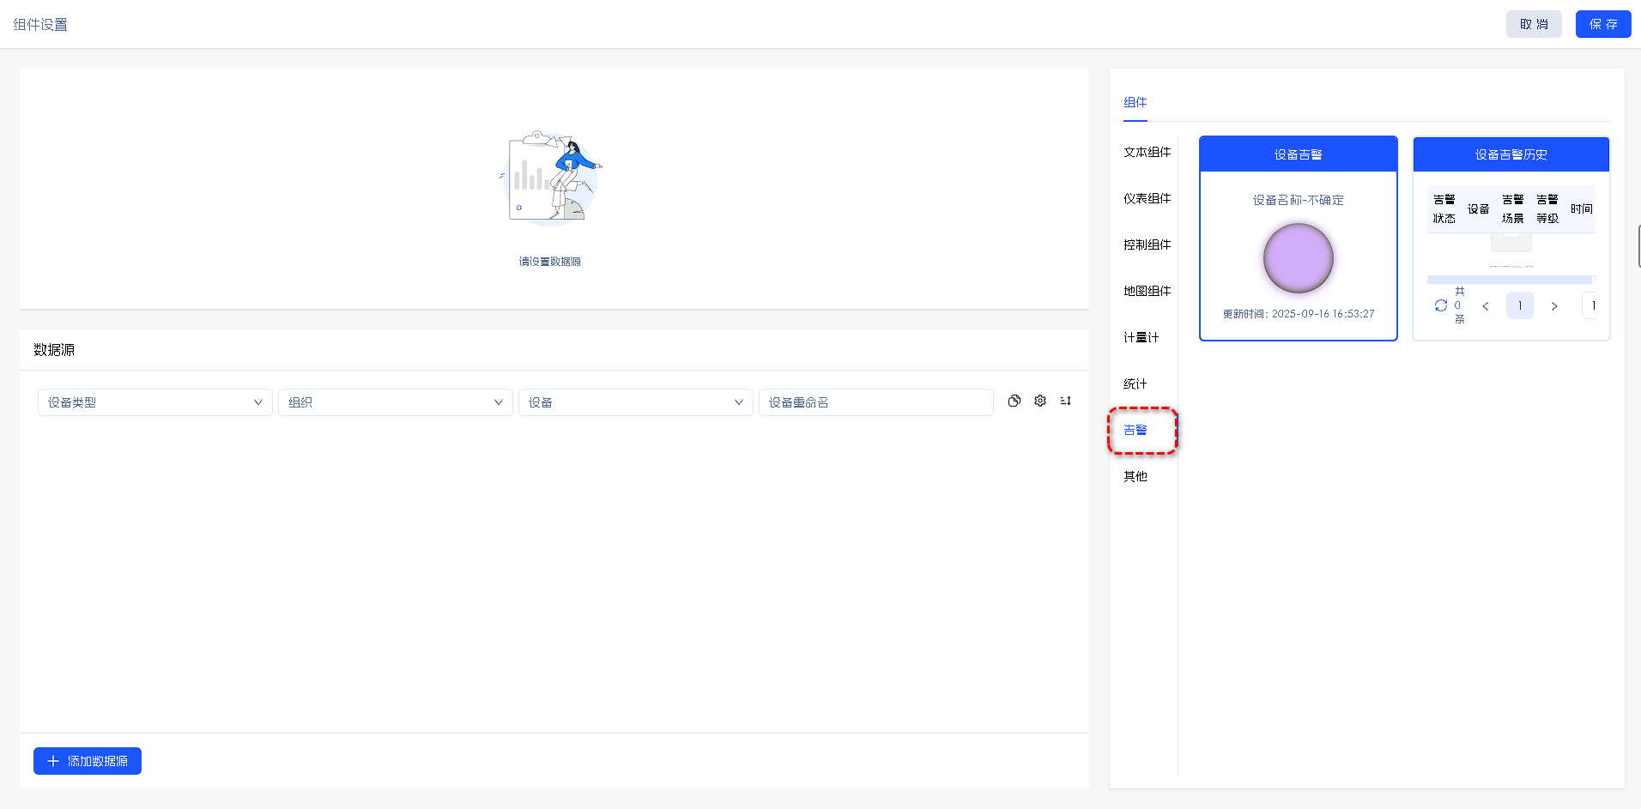Switch to 文本组件 category

pos(1147,152)
